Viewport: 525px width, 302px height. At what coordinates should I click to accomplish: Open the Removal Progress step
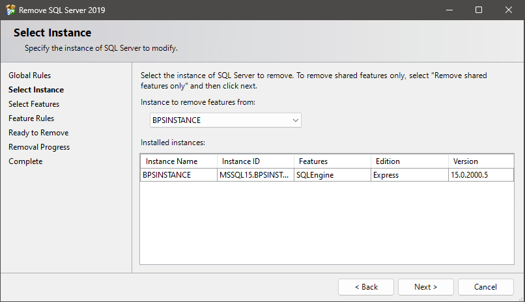pos(39,147)
